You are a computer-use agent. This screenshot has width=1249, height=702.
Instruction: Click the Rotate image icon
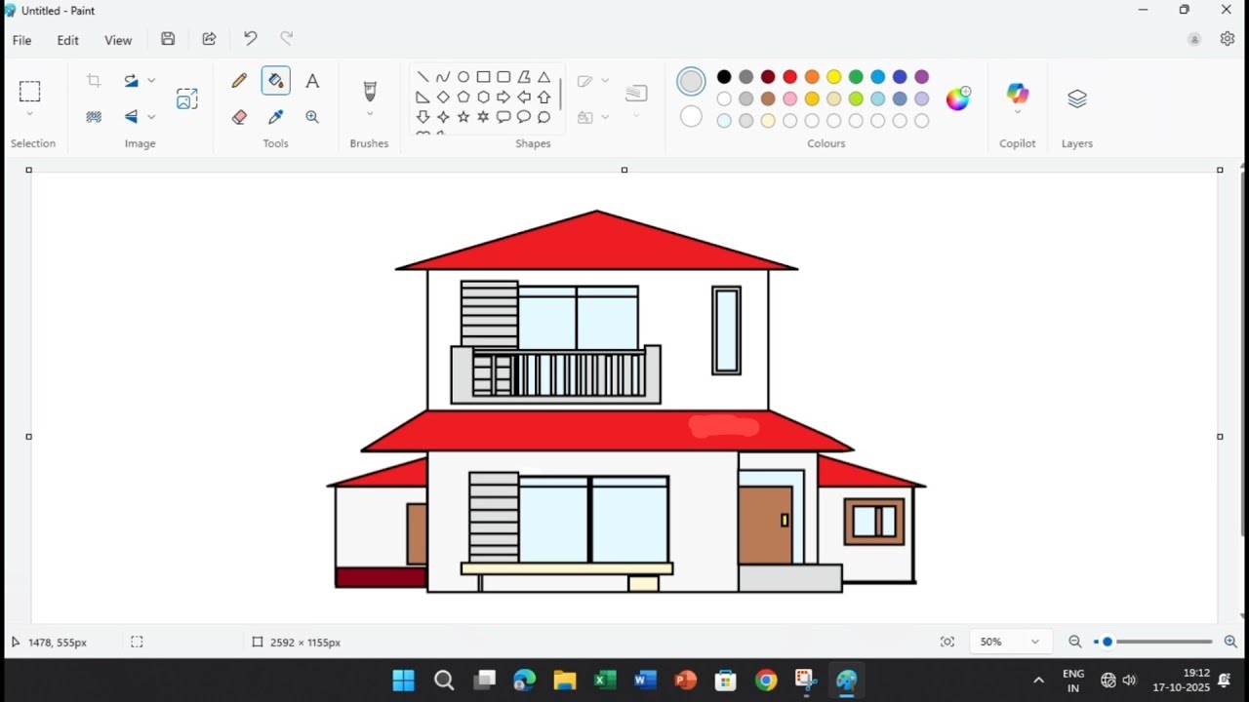coord(132,81)
